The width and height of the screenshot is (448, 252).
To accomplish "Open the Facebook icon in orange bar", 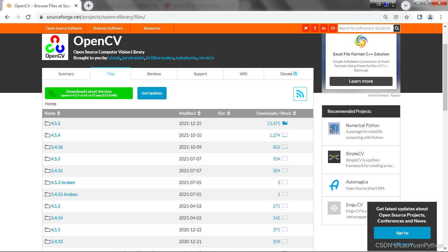I will click(315, 28).
